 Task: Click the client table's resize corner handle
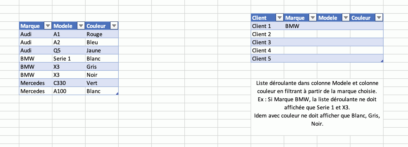click(382, 61)
